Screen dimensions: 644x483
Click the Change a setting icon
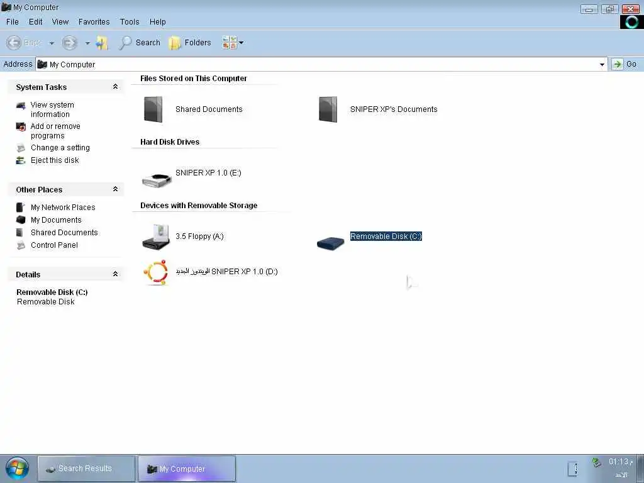click(21, 148)
